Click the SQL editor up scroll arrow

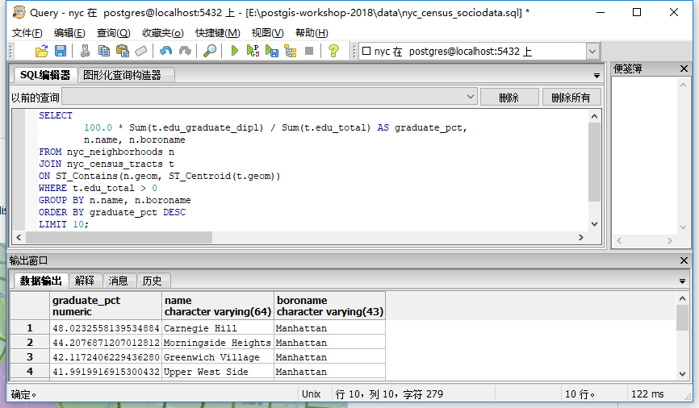[x=594, y=116]
